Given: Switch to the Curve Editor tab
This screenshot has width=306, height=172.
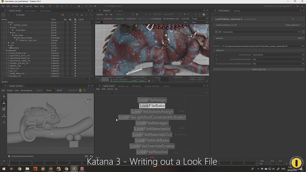Looking at the screenshot, I should [30, 11].
